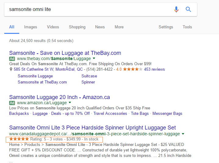Click the orange star rating for TheBay
Viewport: 219px width, 163px height.
[133, 69]
